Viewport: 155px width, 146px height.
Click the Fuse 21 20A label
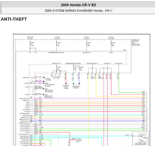[x=59, y=44]
